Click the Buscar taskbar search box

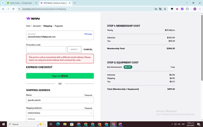pyautogui.click(x=27, y=124)
